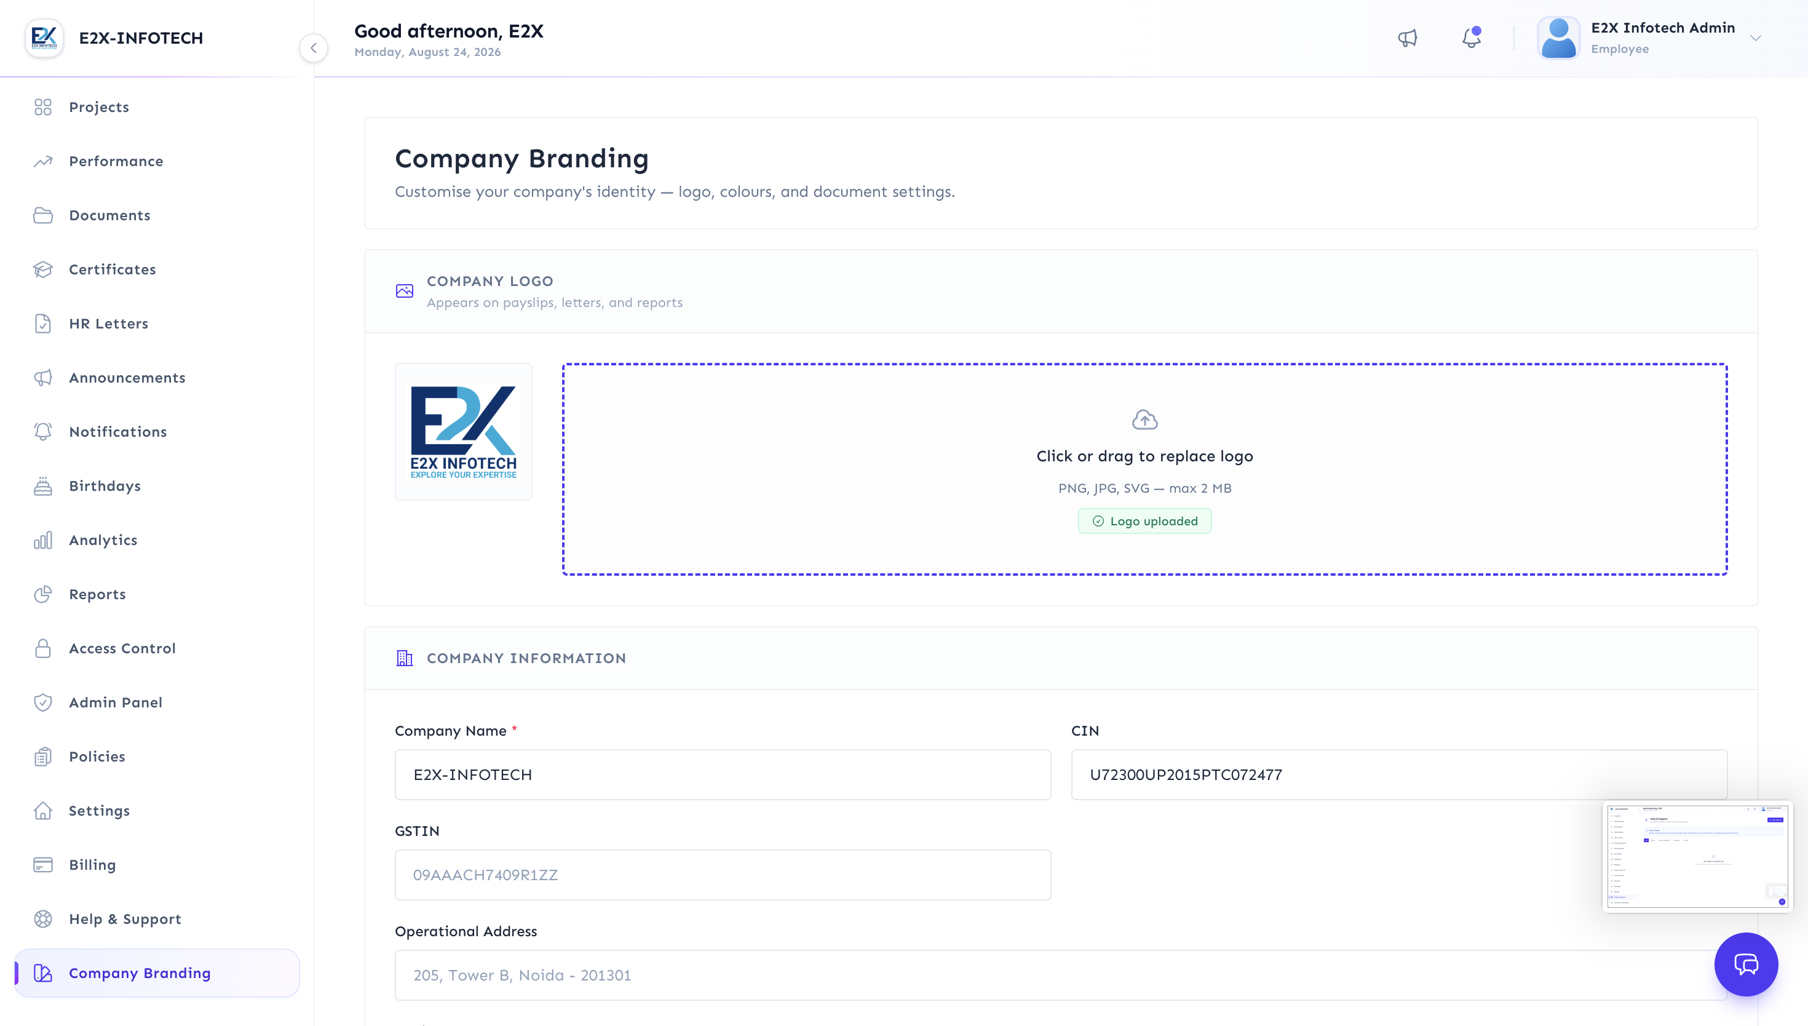This screenshot has width=1808, height=1026.
Task: Go to Notifications in the sidebar
Action: coord(156,432)
